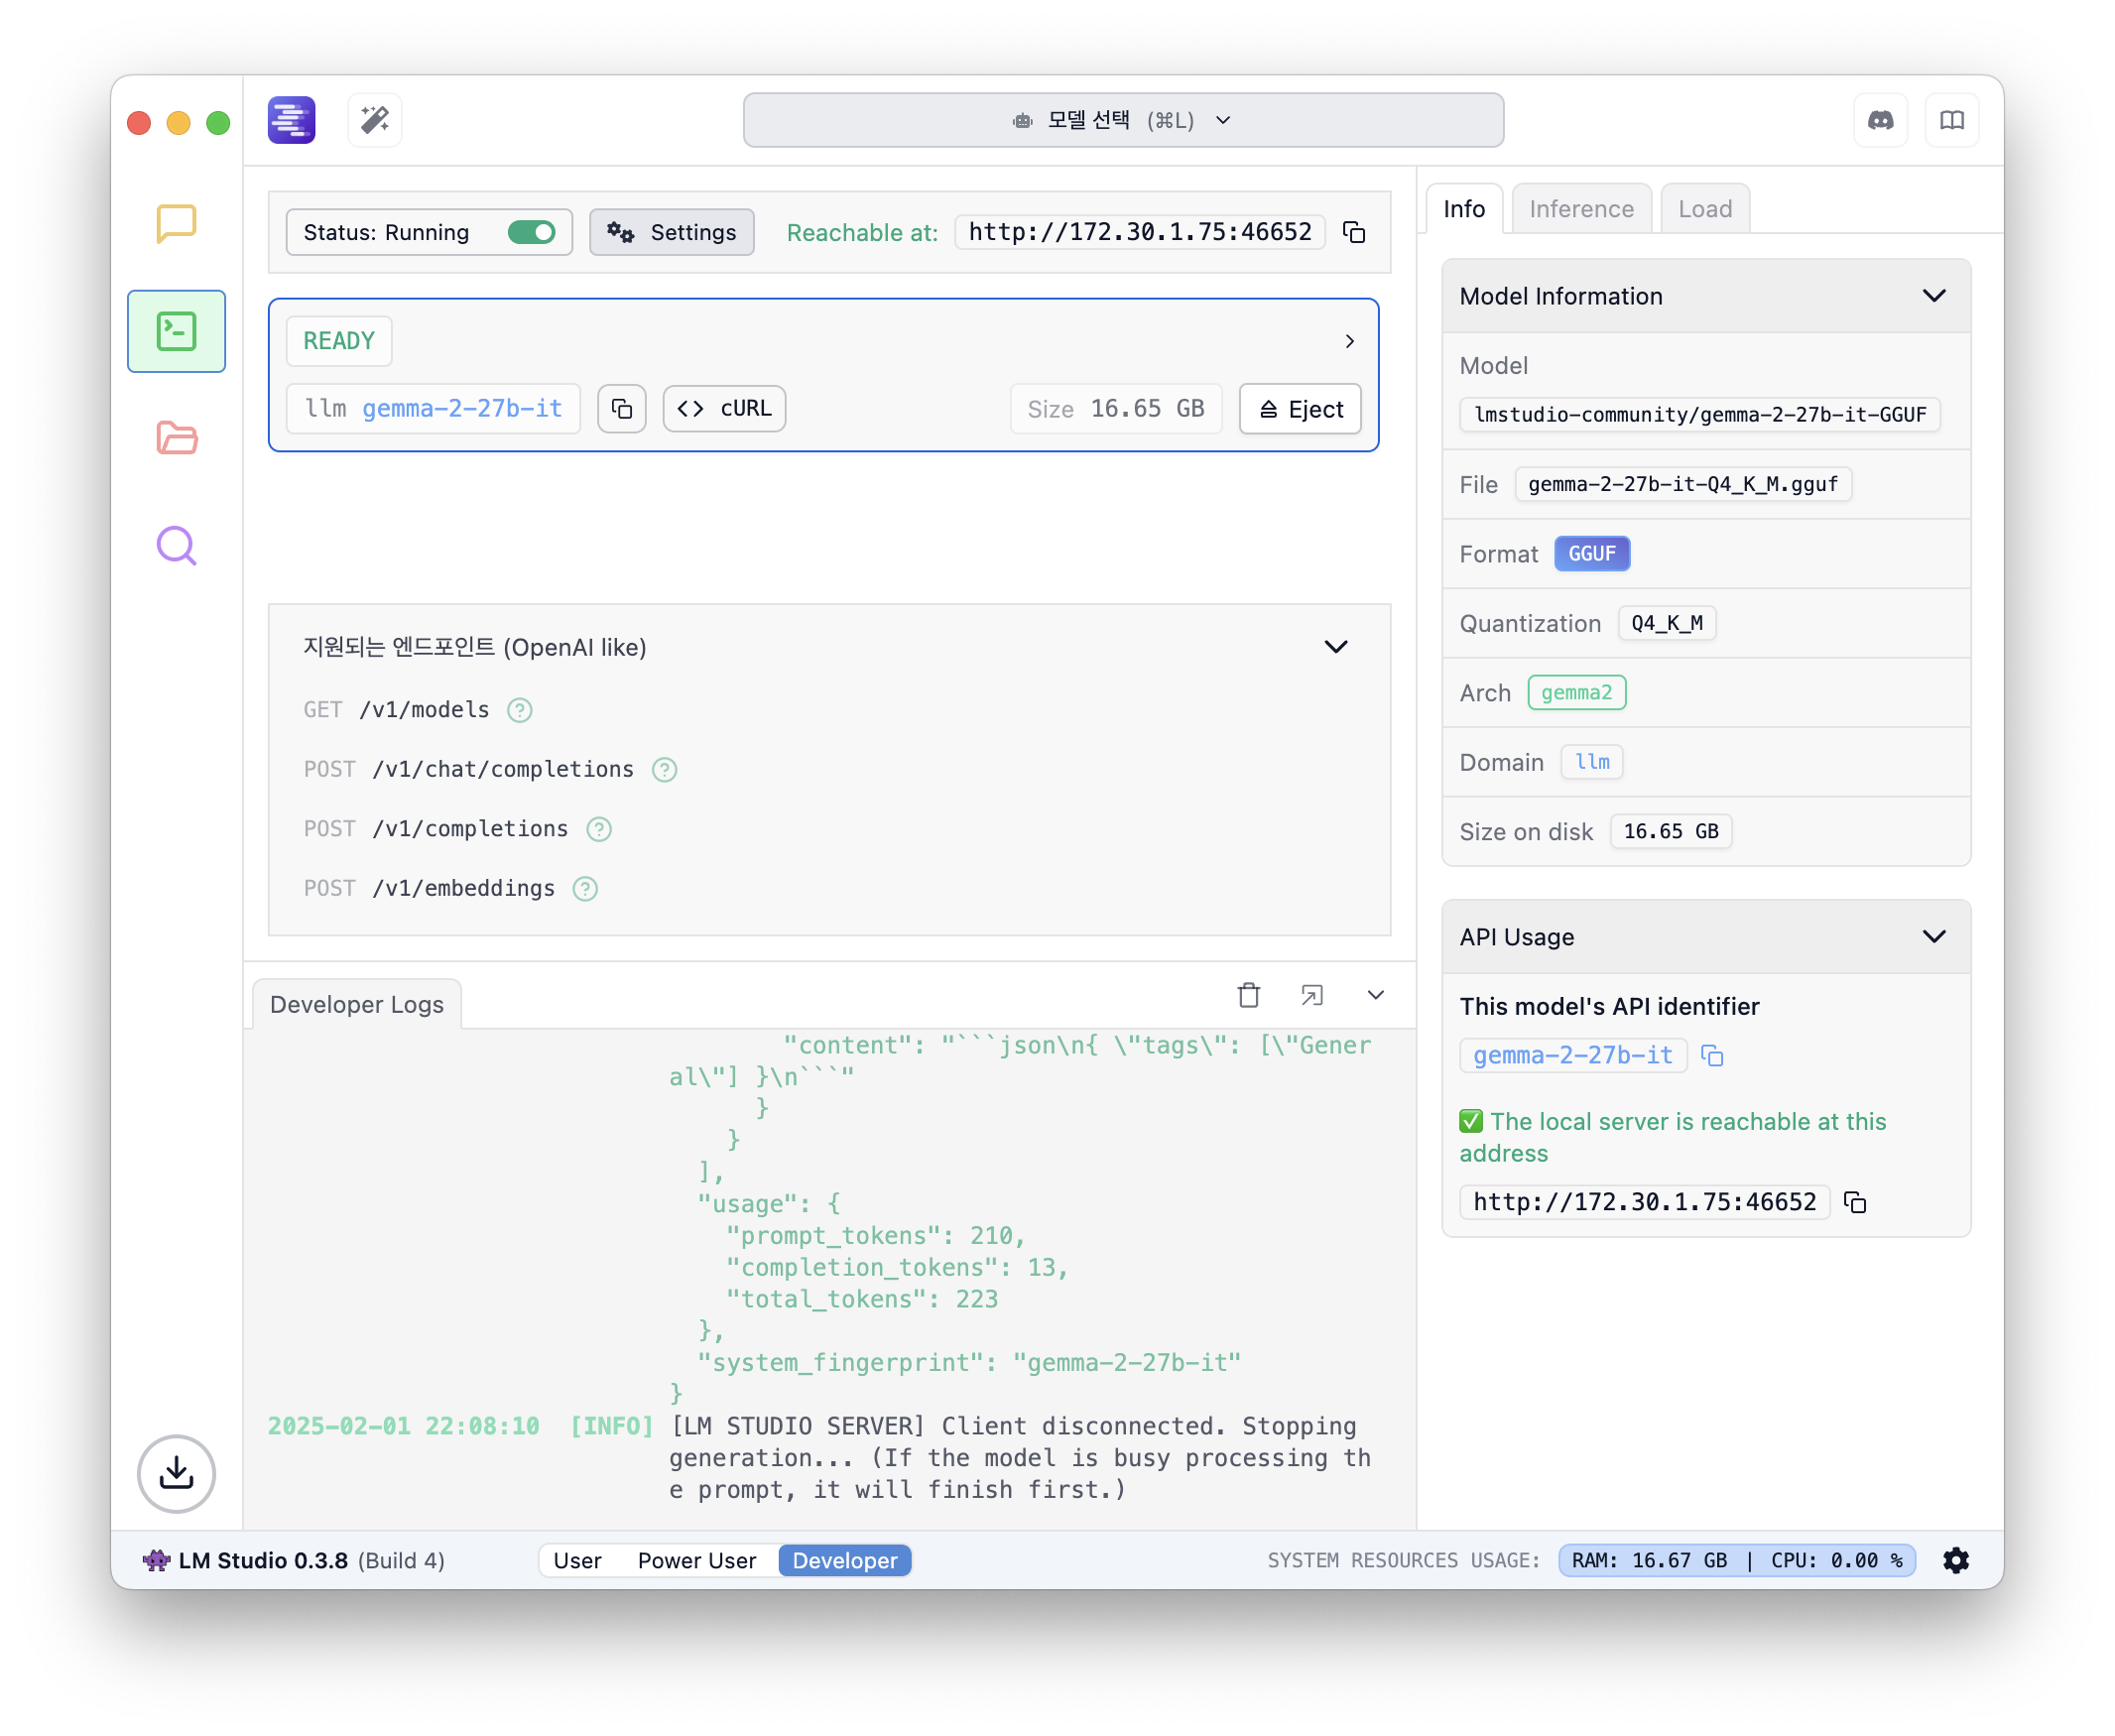This screenshot has height=1736, width=2115.
Task: Collapse the Model Information section
Action: coord(1934,296)
